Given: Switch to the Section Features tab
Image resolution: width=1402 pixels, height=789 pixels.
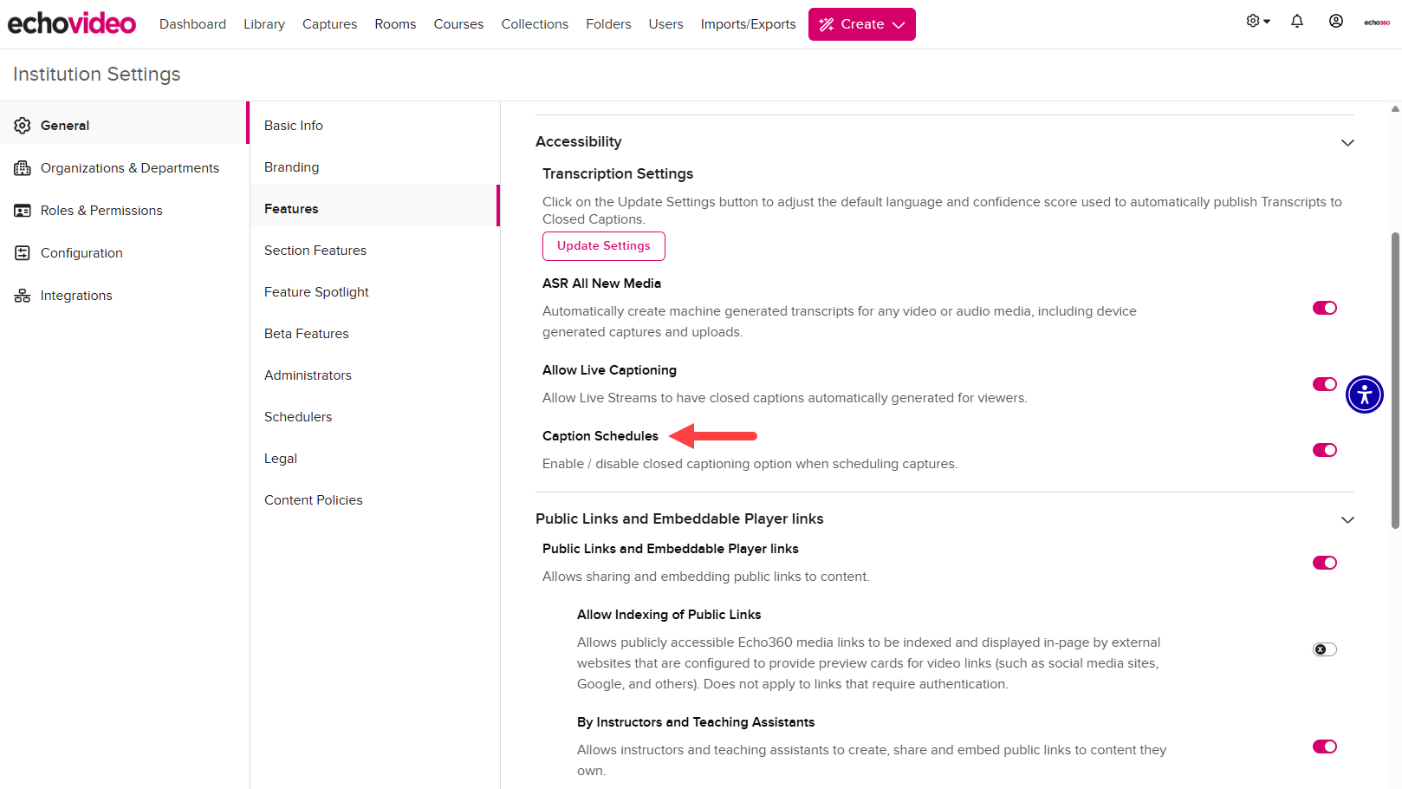Looking at the screenshot, I should pyautogui.click(x=315, y=250).
